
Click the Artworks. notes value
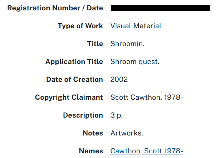click(127, 133)
